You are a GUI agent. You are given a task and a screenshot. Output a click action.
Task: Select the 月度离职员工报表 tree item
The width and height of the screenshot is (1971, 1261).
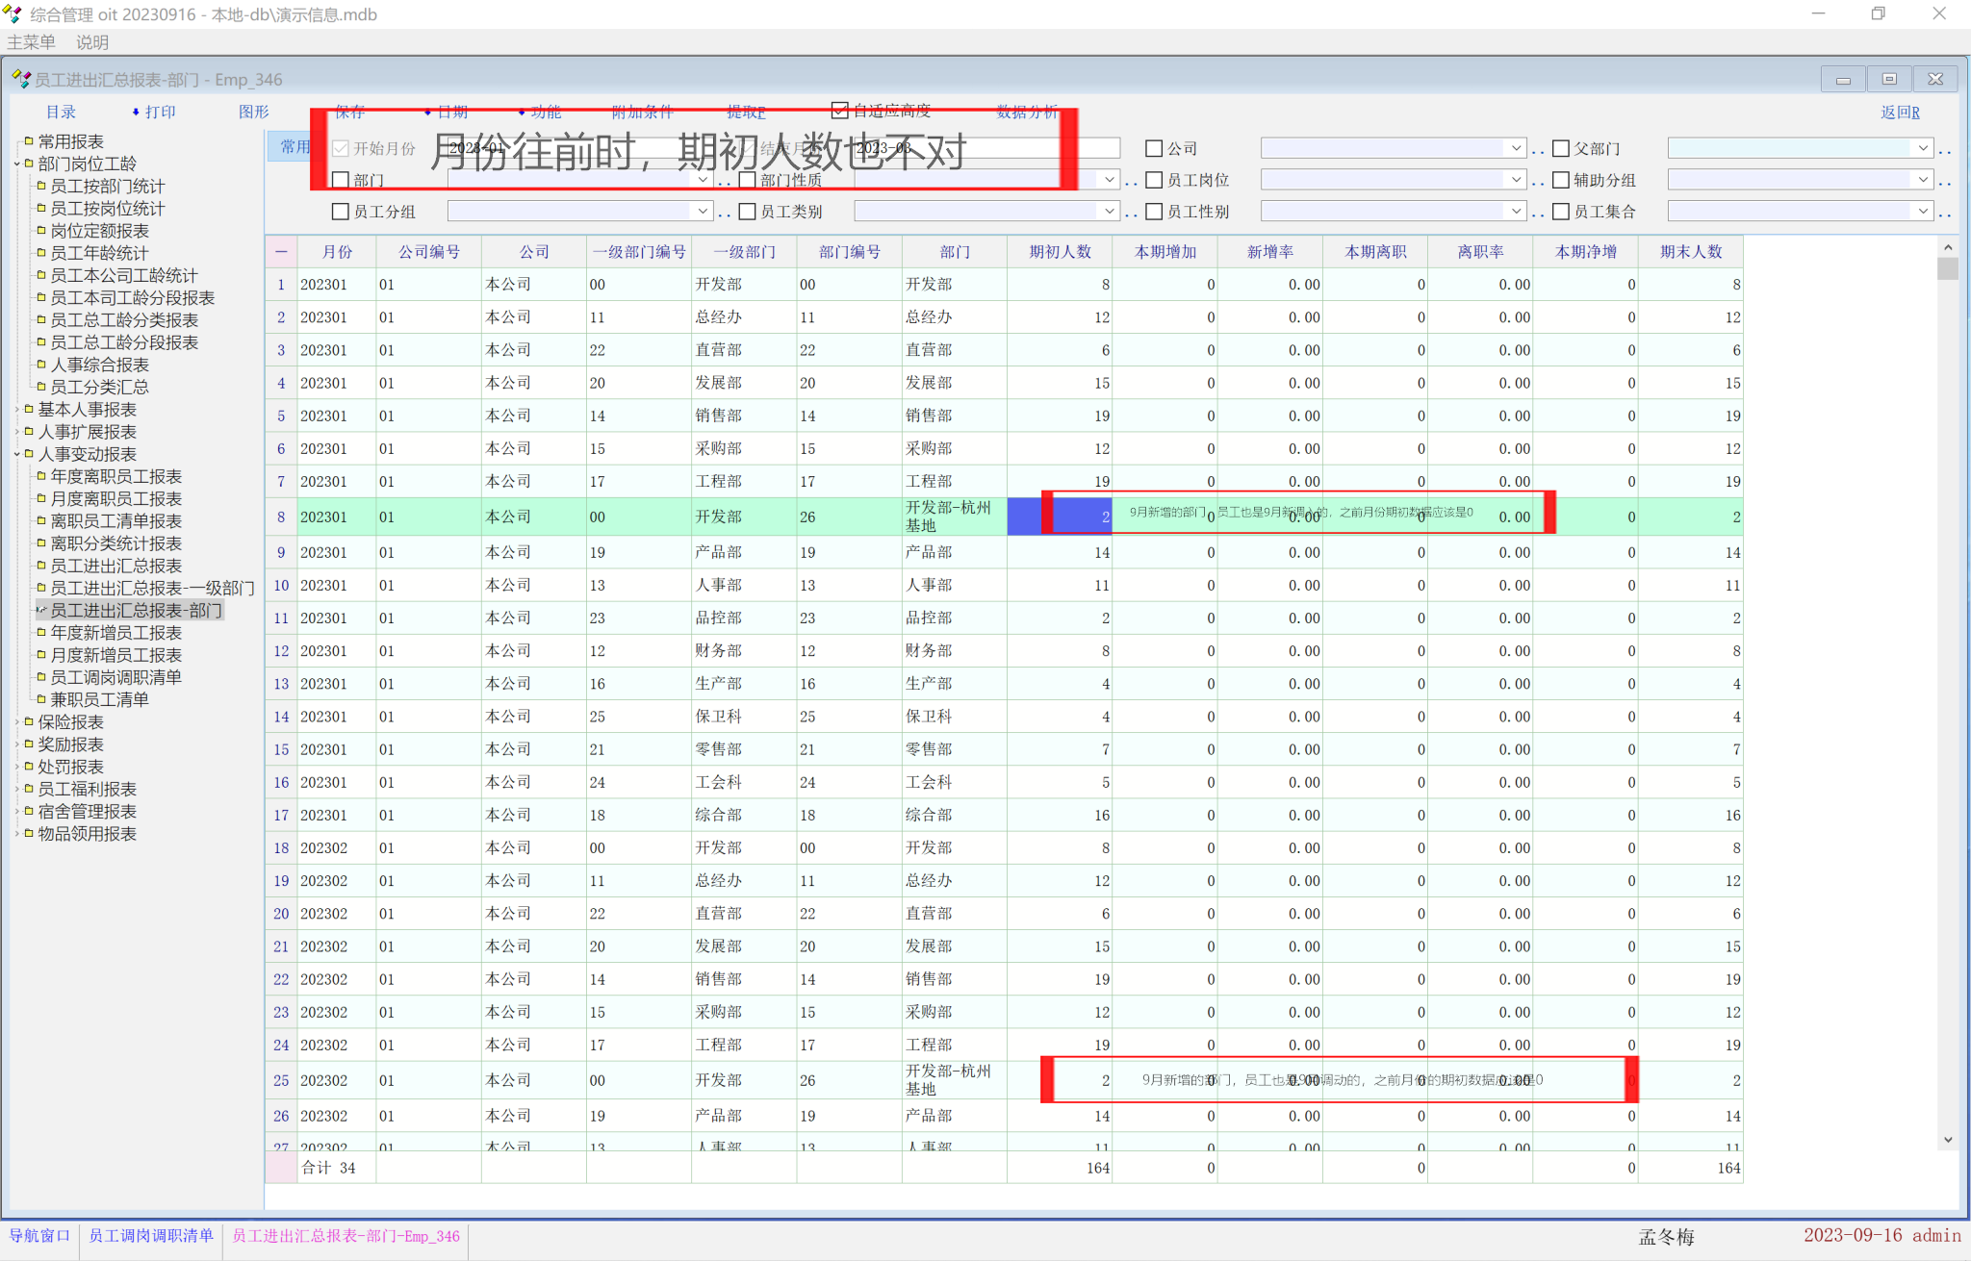point(115,498)
